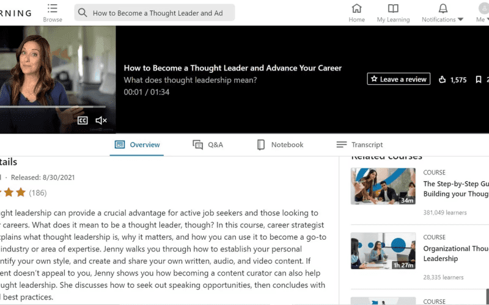This screenshot has height=305, width=489.
Task: Unmute the video with speaker icon
Action: tap(101, 120)
